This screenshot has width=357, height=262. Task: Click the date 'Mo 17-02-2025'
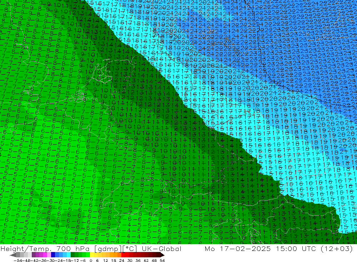pos(238,248)
